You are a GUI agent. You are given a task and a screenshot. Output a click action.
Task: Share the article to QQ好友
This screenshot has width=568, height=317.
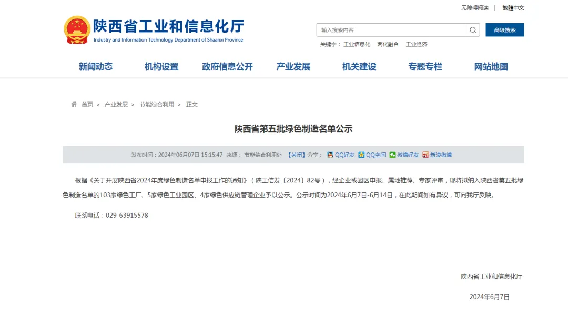click(341, 155)
